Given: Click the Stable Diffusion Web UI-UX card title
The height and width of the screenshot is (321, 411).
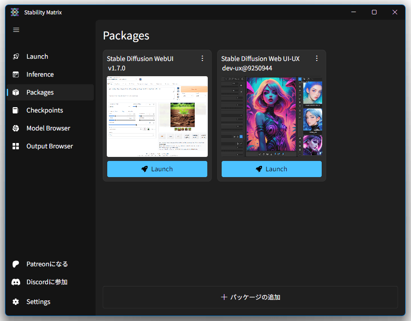Looking at the screenshot, I should pos(260,59).
